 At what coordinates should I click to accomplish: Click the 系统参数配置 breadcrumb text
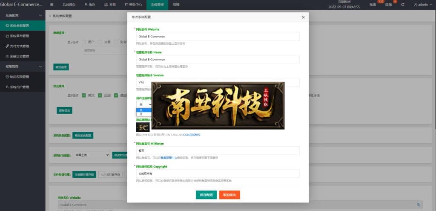pos(62,16)
